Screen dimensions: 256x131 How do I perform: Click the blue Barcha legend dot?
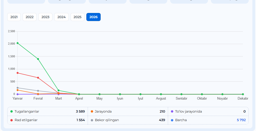172,120
